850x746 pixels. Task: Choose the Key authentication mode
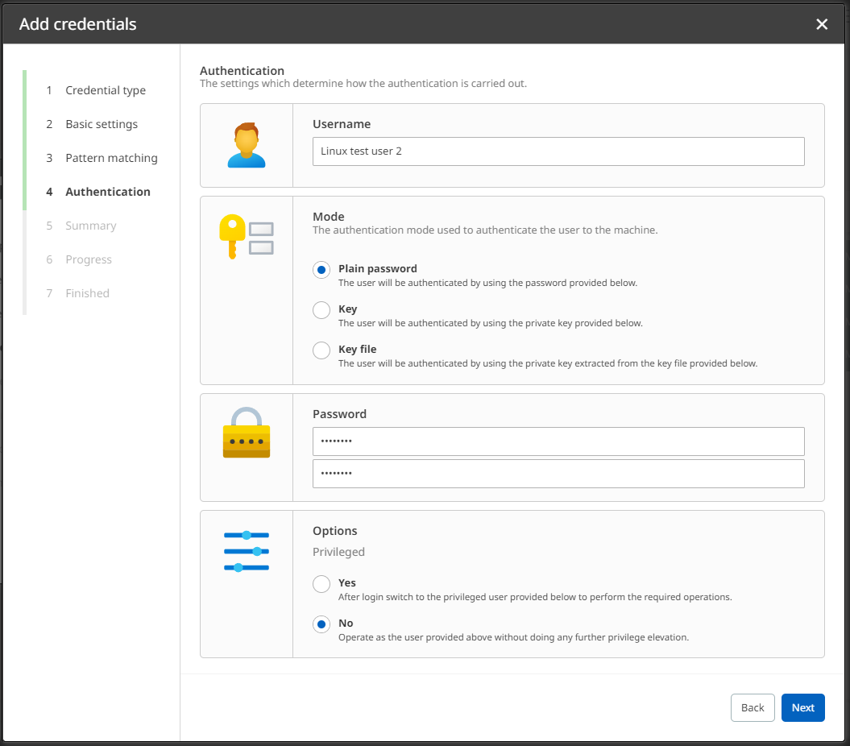[321, 310]
